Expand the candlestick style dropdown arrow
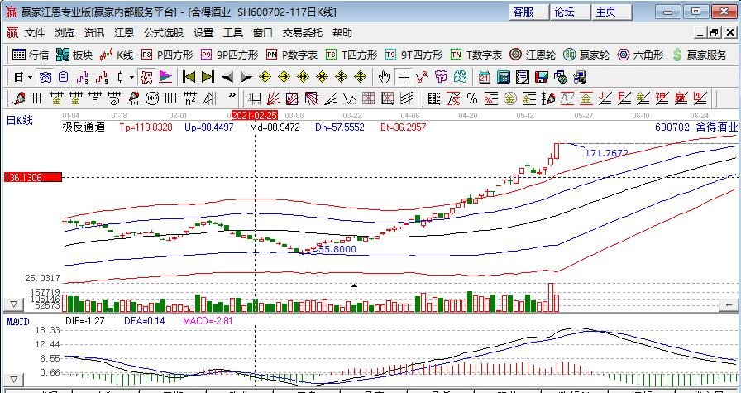This screenshot has width=741, height=393. point(131,77)
